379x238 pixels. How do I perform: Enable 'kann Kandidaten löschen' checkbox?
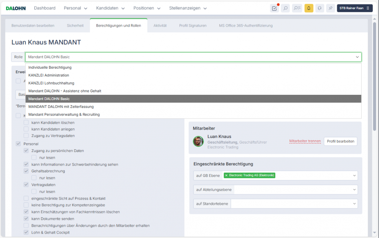[26, 123]
